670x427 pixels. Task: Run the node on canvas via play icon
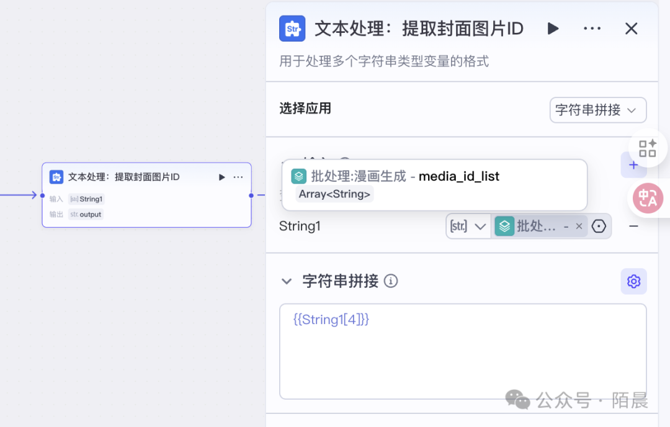click(222, 178)
